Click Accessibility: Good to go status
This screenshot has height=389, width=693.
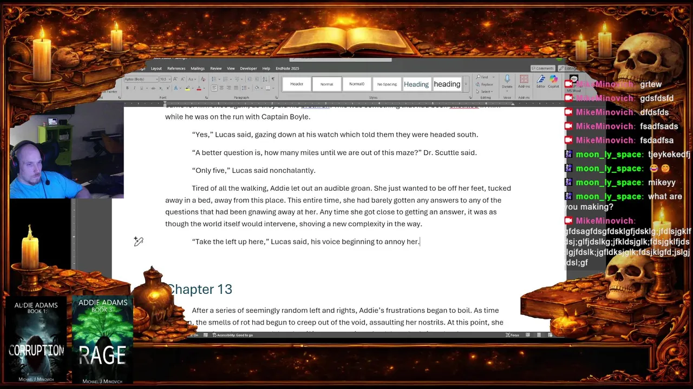point(233,335)
